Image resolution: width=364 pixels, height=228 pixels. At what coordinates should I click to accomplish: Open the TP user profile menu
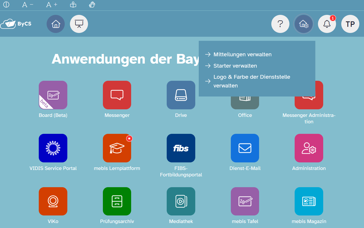tap(350, 24)
